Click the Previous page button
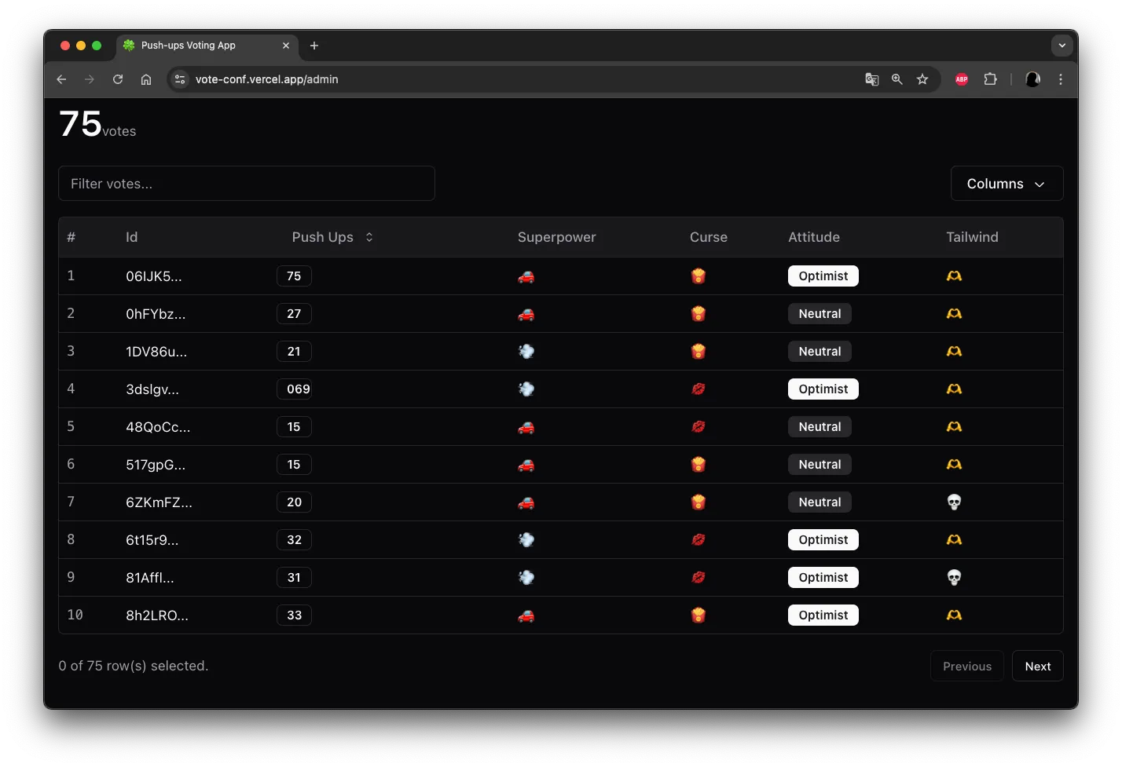 pyautogui.click(x=966, y=666)
